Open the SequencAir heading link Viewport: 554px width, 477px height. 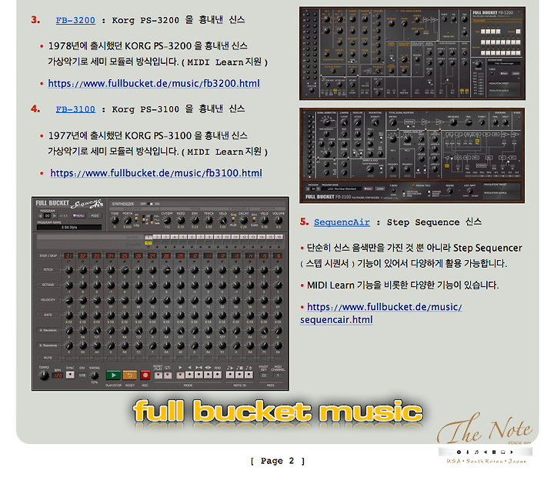coord(342,222)
